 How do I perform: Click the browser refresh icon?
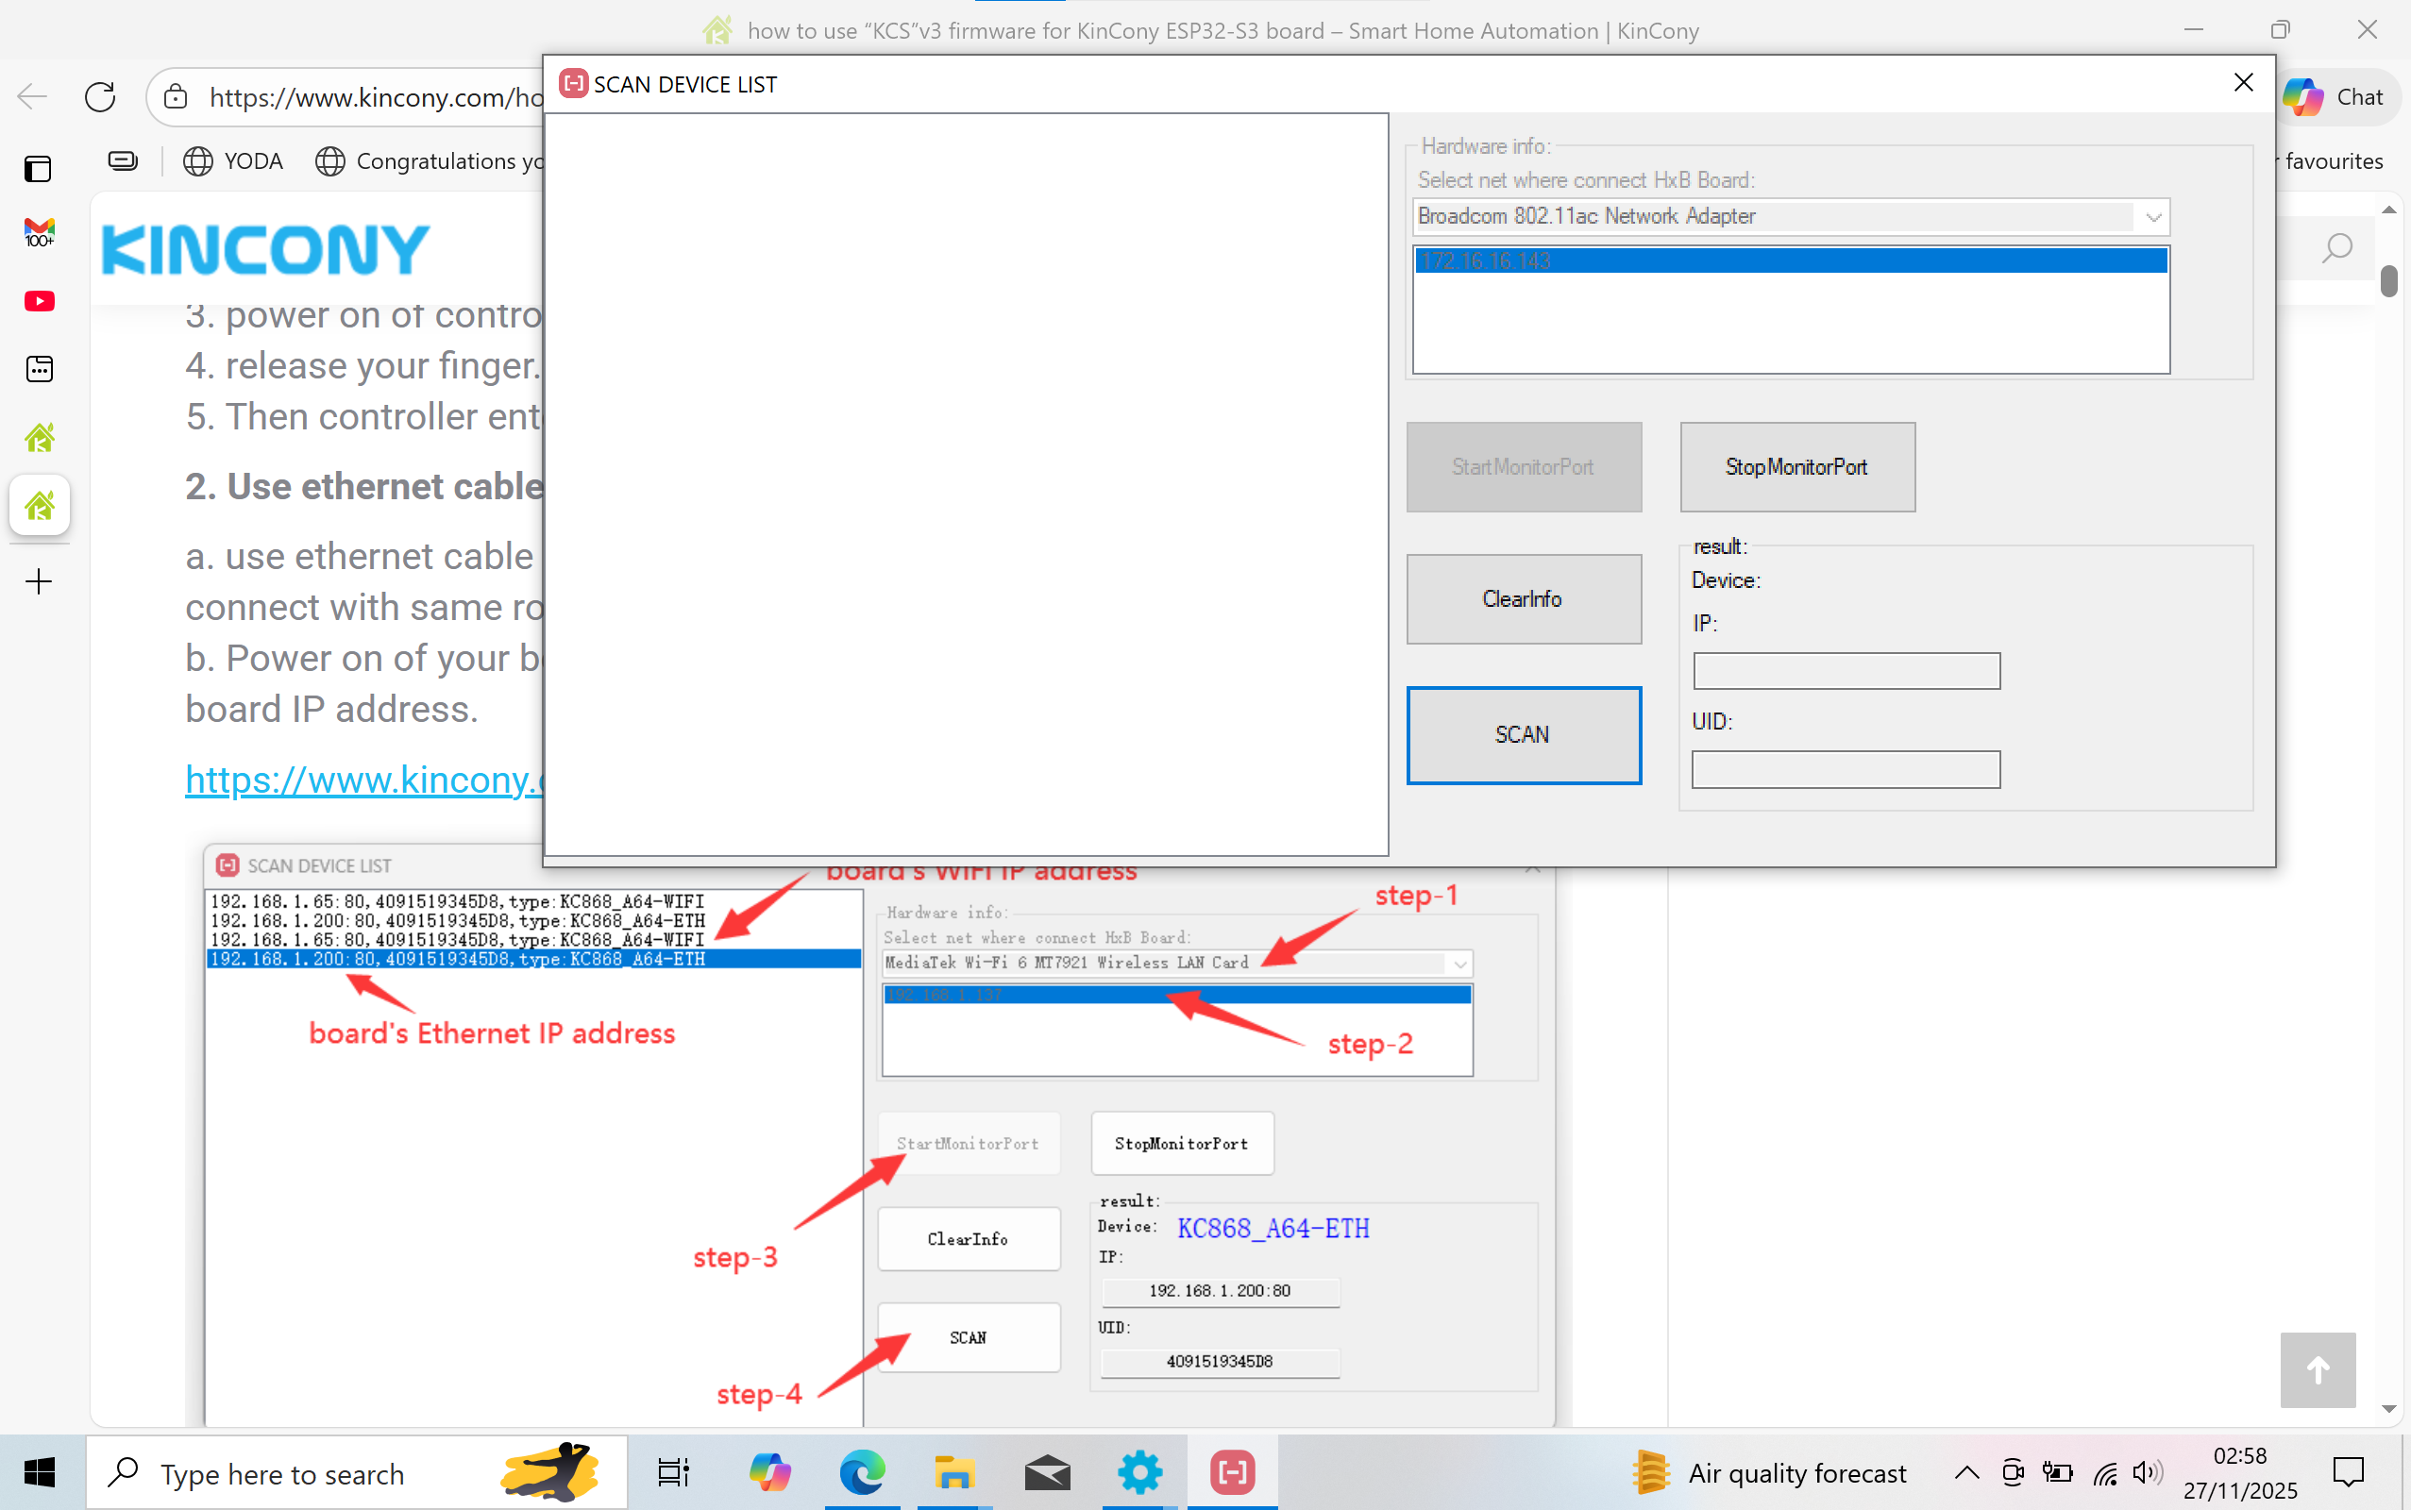tap(100, 97)
